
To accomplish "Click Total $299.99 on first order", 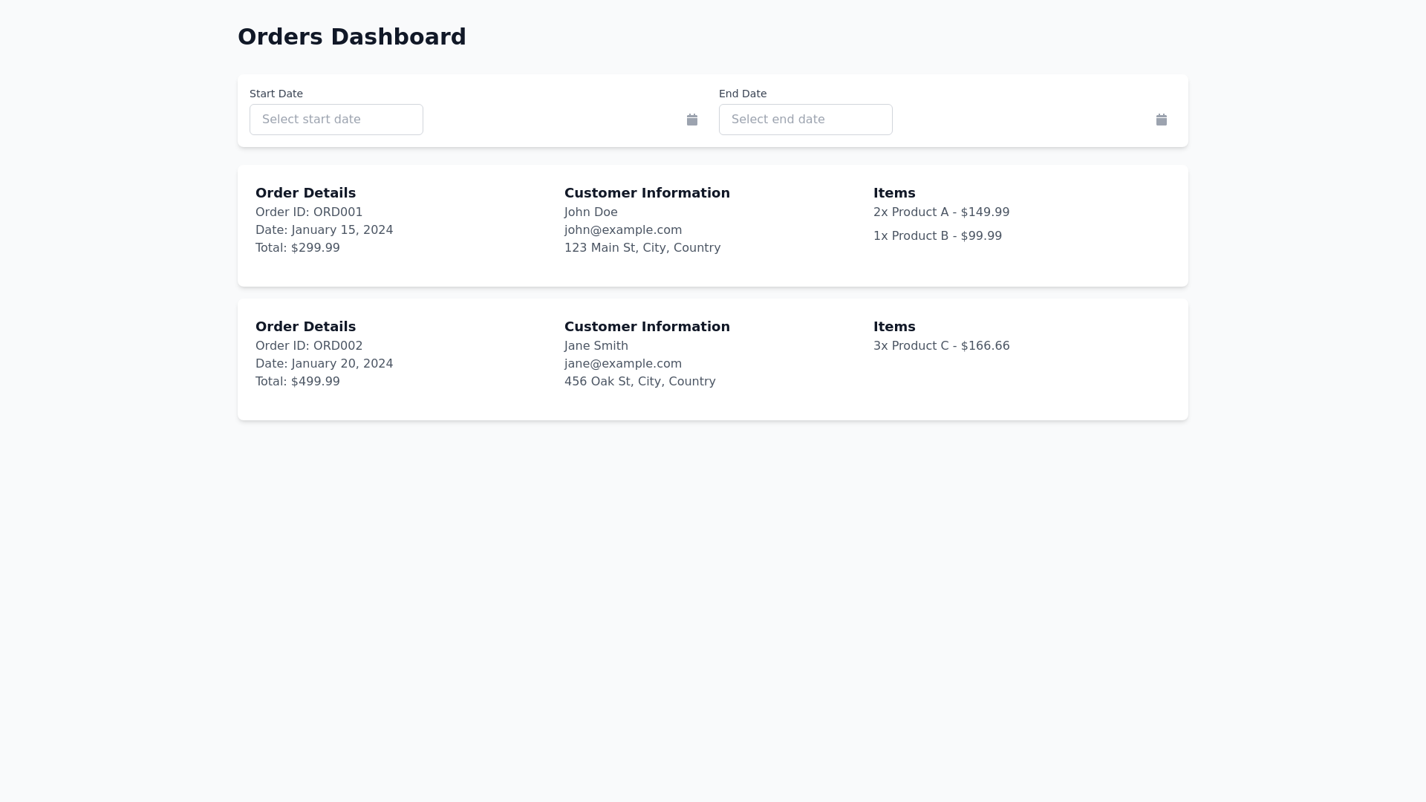I will coord(297,247).
